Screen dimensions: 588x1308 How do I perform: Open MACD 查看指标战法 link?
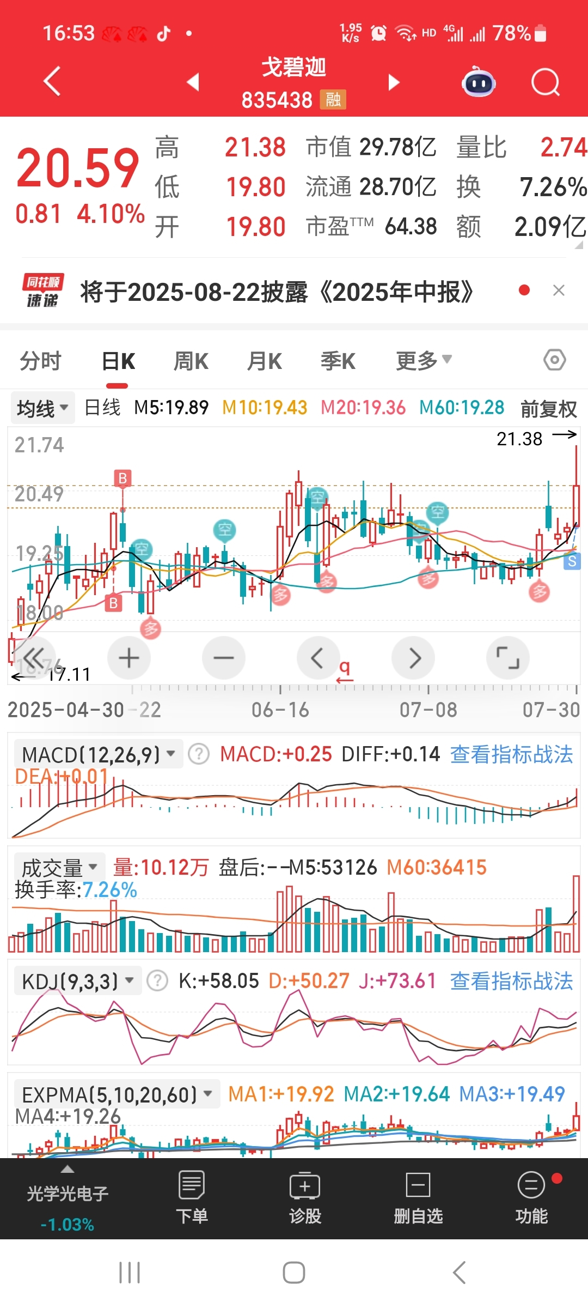[511, 754]
